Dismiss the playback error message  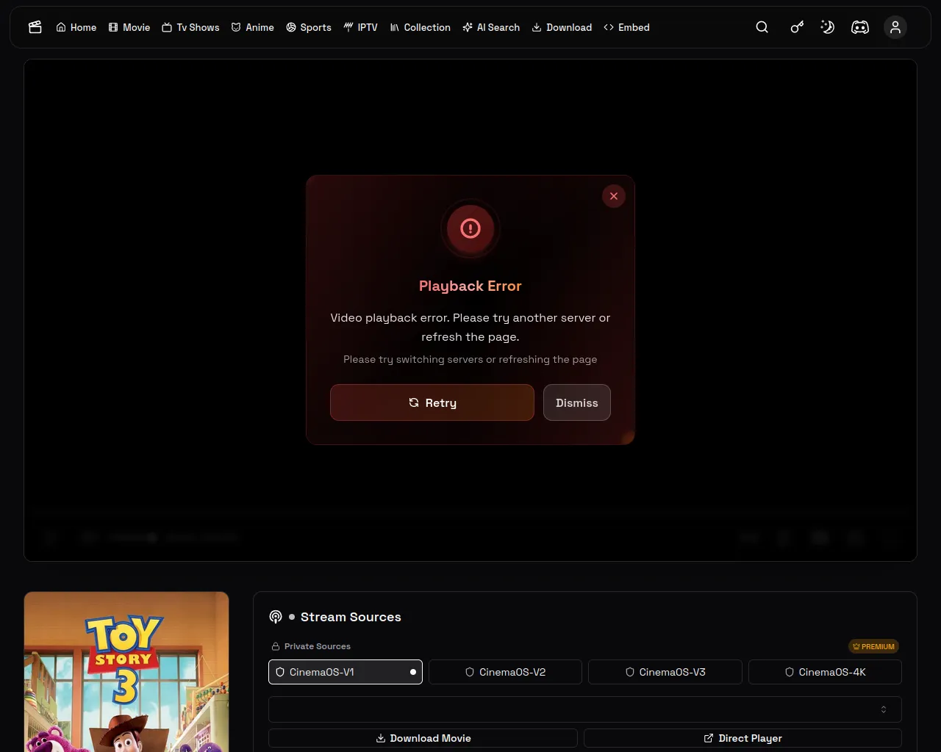coord(577,402)
